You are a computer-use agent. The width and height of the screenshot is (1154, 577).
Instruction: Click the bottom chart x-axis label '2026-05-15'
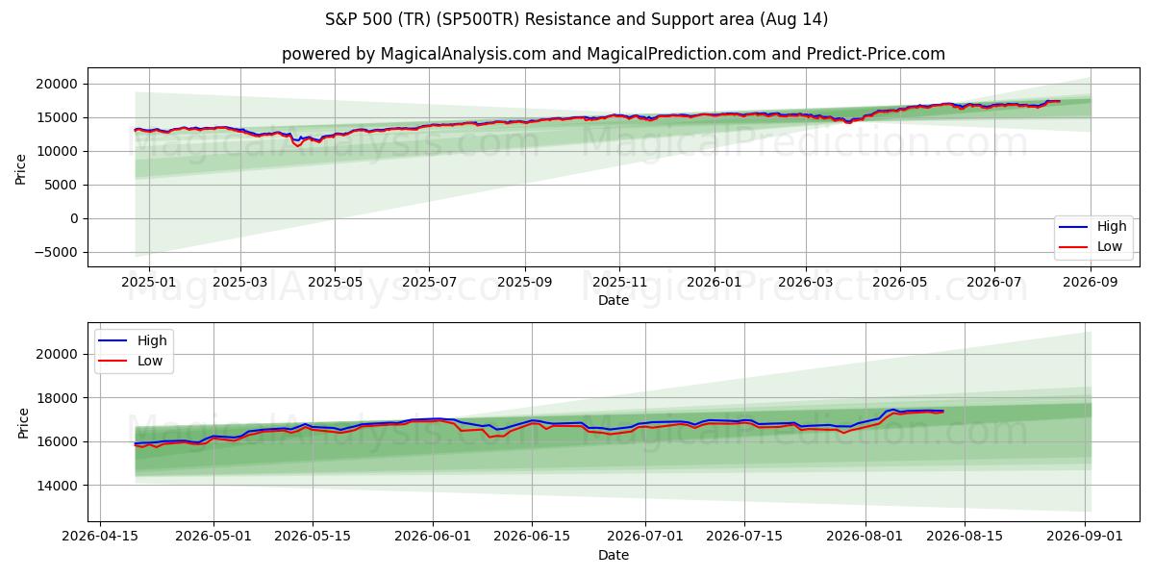tap(313, 539)
